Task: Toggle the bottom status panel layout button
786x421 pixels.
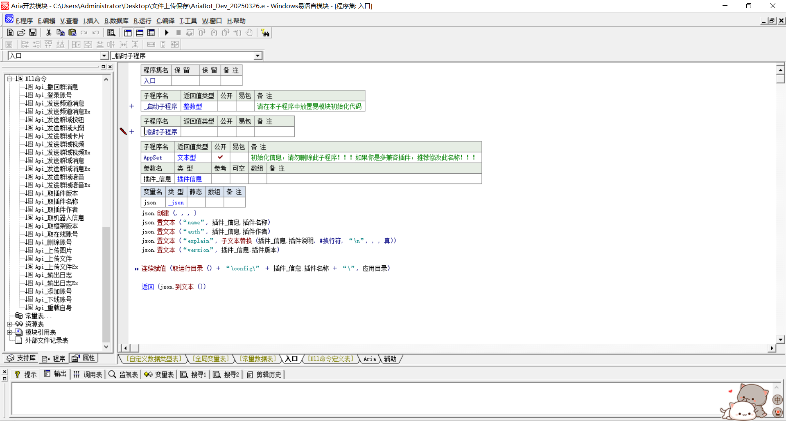Action: click(140, 33)
